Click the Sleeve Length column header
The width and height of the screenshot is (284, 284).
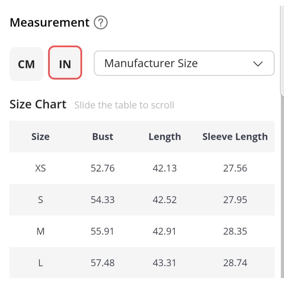point(235,137)
